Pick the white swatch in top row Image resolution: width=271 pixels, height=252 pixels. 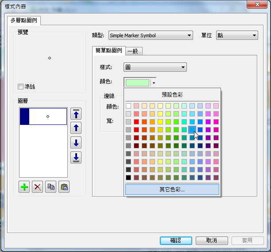click(128, 106)
